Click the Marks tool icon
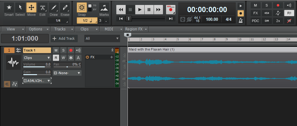The width and height of the screenshot is (297, 126). tap(104, 9)
